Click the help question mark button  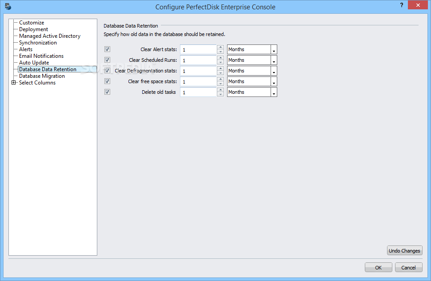click(x=402, y=5)
